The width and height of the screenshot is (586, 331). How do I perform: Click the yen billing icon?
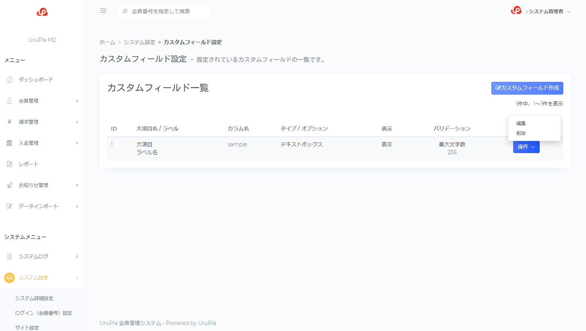pos(9,122)
